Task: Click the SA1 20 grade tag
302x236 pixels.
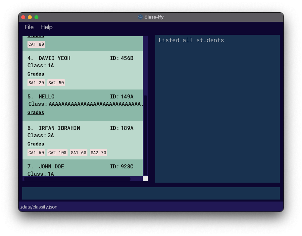Action: pos(36,83)
